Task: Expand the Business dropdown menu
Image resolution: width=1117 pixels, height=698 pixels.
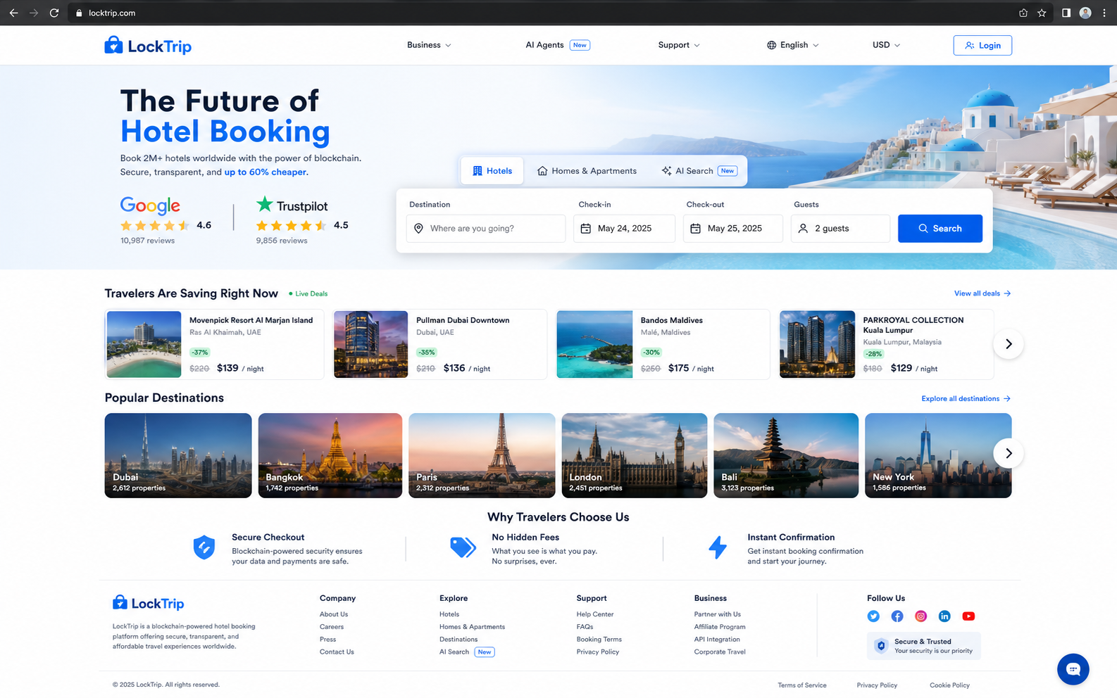Action: point(429,45)
